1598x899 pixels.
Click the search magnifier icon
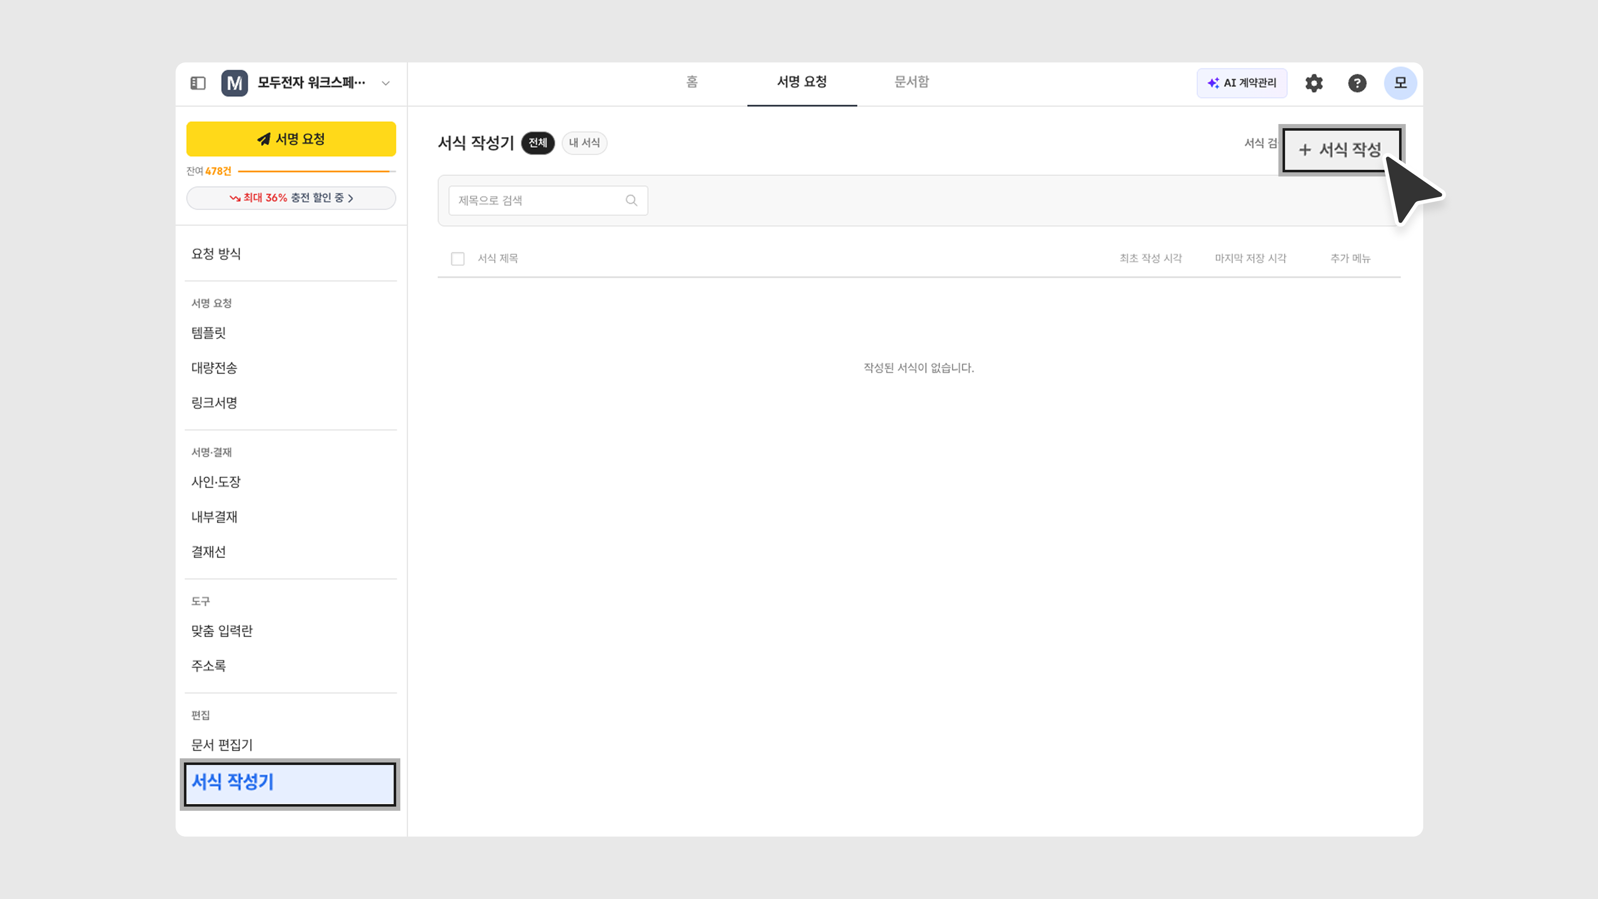coord(631,200)
